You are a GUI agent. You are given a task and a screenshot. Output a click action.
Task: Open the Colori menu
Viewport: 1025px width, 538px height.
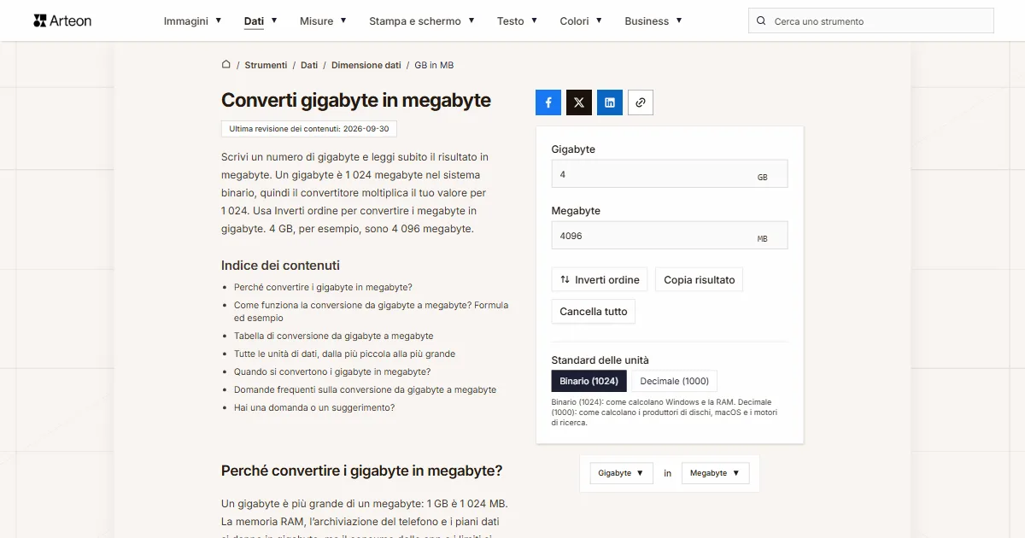[x=581, y=20]
